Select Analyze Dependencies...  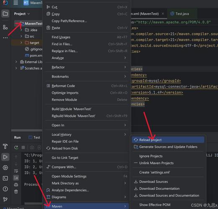click(87, 190)
